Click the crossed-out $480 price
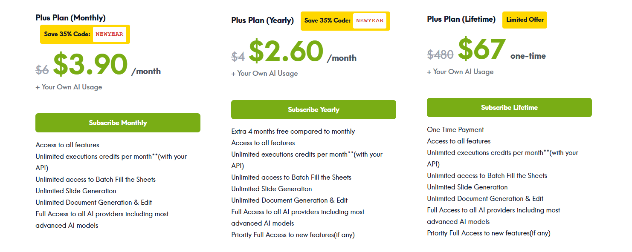The image size is (632, 252). click(440, 54)
